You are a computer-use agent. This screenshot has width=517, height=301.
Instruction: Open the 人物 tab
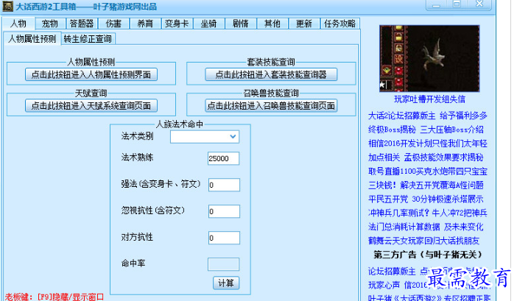pos(18,24)
